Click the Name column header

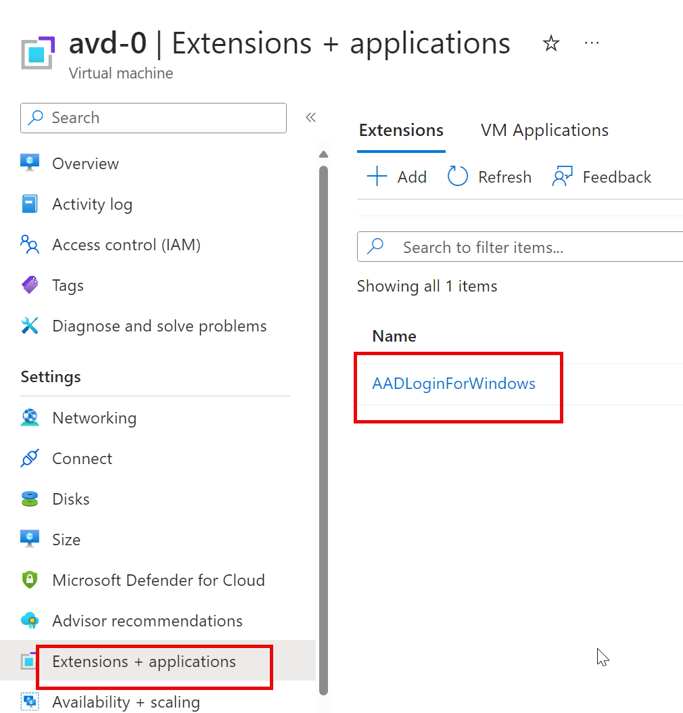pos(394,336)
